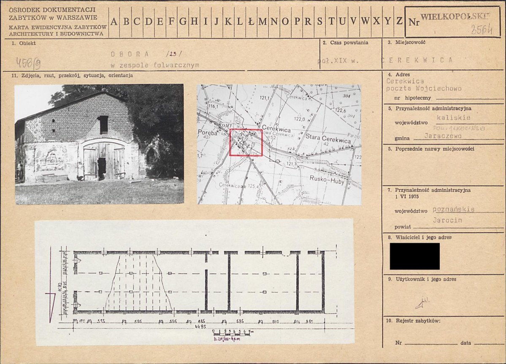The image size is (506, 364).
Task: Click the kaliskie województwo field
Action: point(453,118)
